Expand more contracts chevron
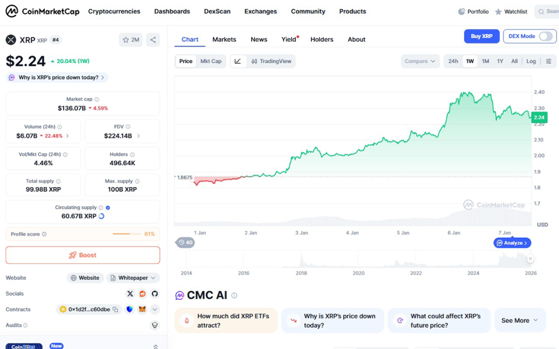This screenshot has height=349, width=559. (154, 309)
